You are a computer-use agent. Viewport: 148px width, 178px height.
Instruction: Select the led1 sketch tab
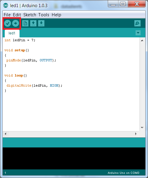pos(12,33)
